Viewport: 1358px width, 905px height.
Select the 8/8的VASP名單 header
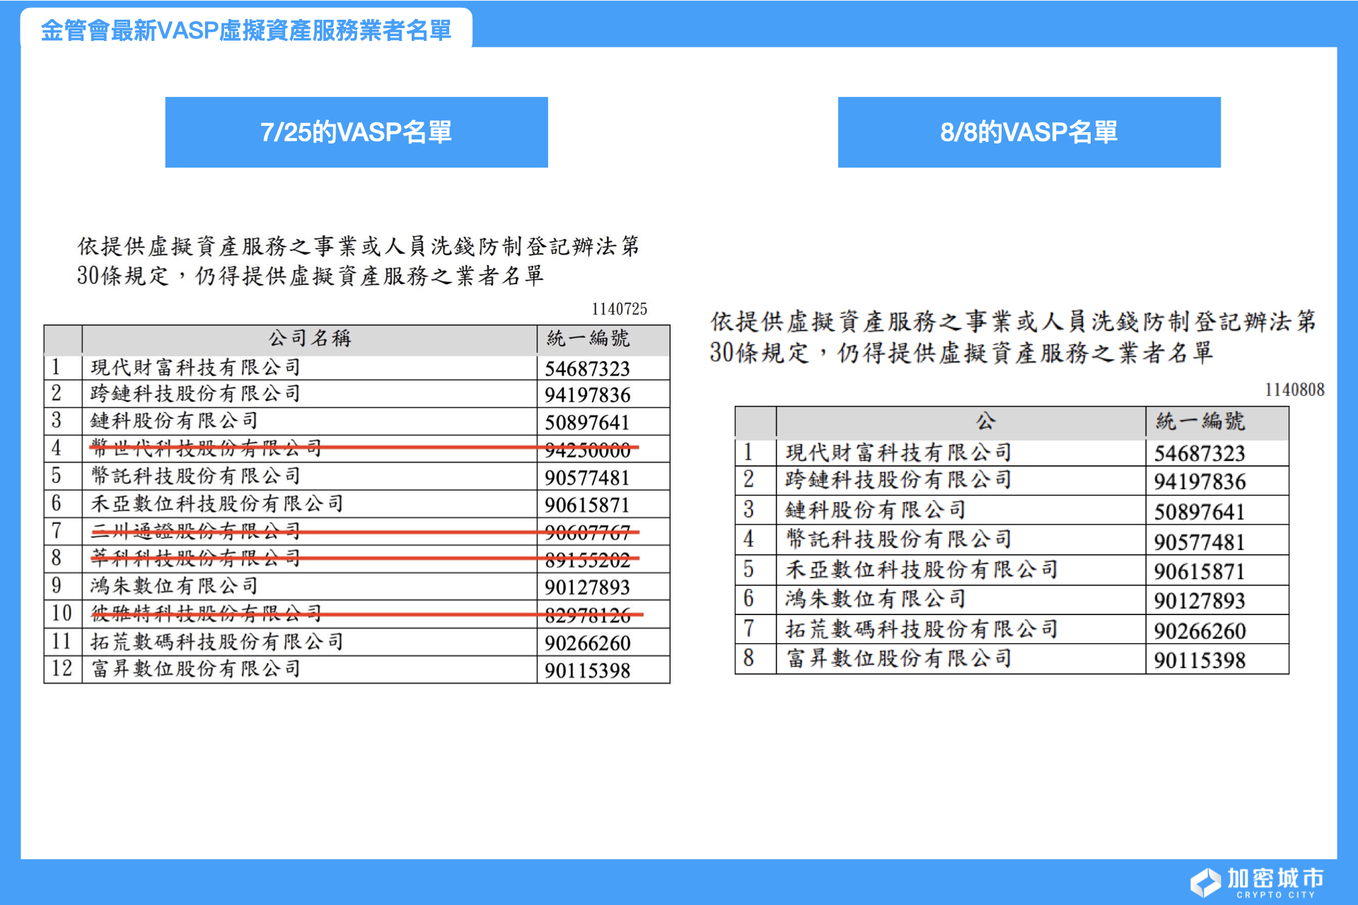click(1029, 132)
